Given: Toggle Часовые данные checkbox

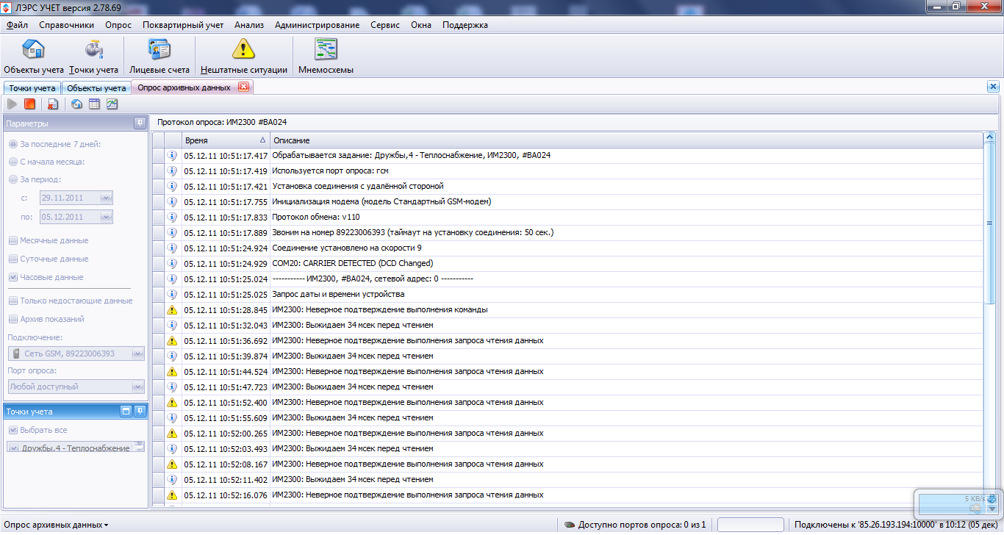Looking at the screenshot, I should coord(13,277).
